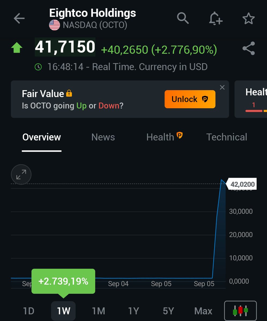Open search with the magnifier icon

(x=183, y=18)
